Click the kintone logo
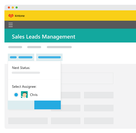This screenshot has height=133, width=136. pyautogui.click(x=16, y=16)
